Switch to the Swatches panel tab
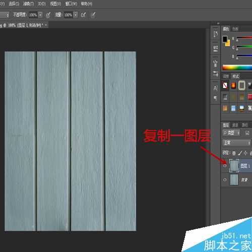This screenshot has width=252, height=252. 235,29
